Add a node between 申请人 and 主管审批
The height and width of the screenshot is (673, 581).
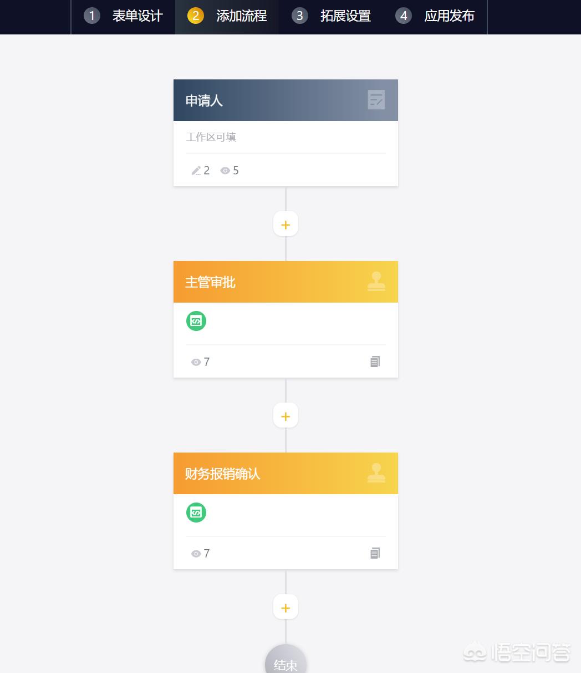[286, 224]
